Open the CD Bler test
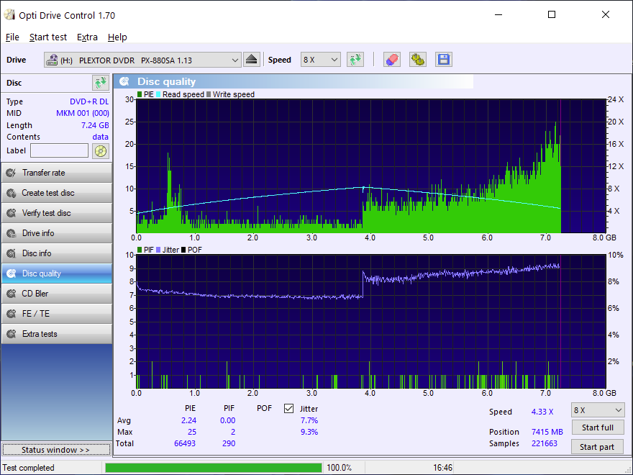Image resolution: width=633 pixels, height=475 pixels. (x=56, y=294)
